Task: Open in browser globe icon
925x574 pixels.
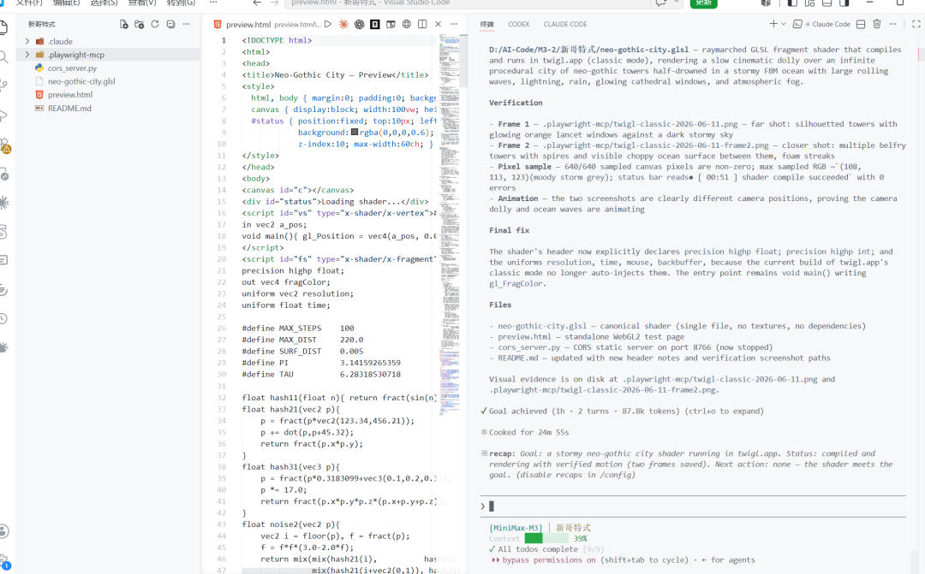Action: click(407, 24)
